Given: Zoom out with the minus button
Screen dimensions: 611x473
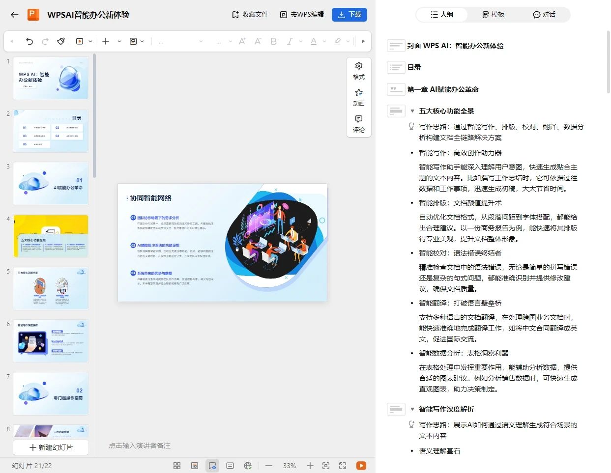Looking at the screenshot, I should [x=269, y=466].
